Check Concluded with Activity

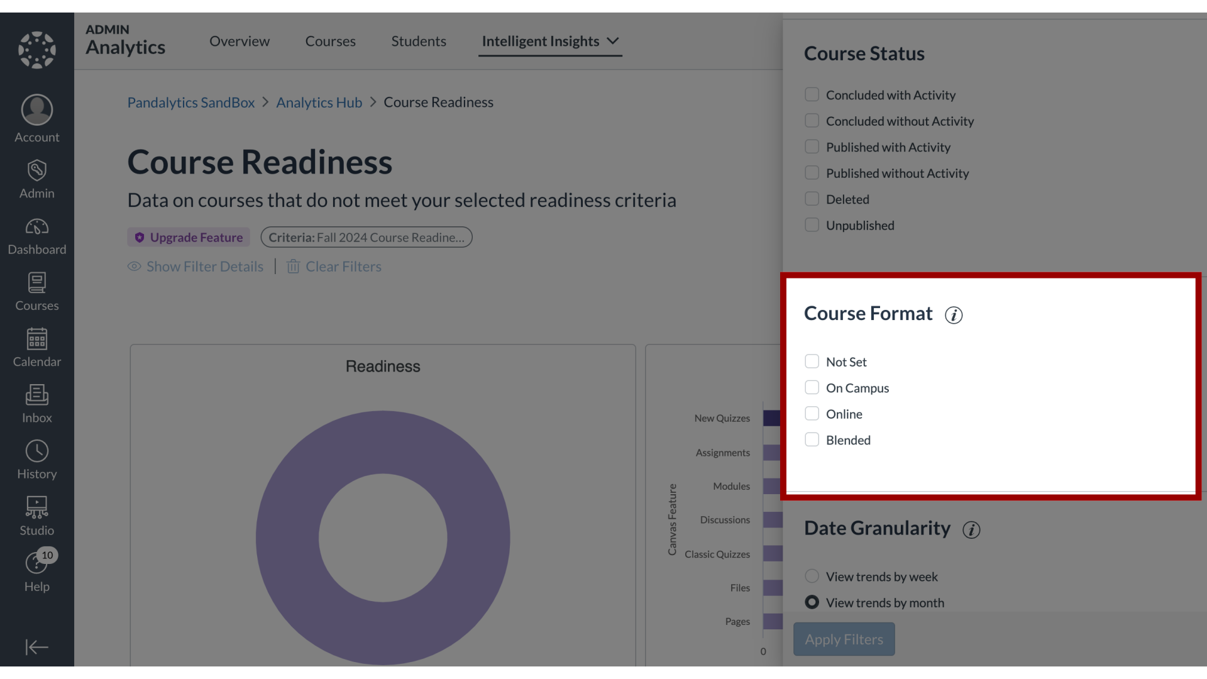pyautogui.click(x=812, y=94)
